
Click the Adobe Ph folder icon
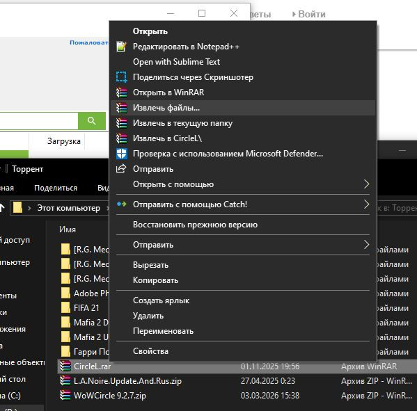65,293
